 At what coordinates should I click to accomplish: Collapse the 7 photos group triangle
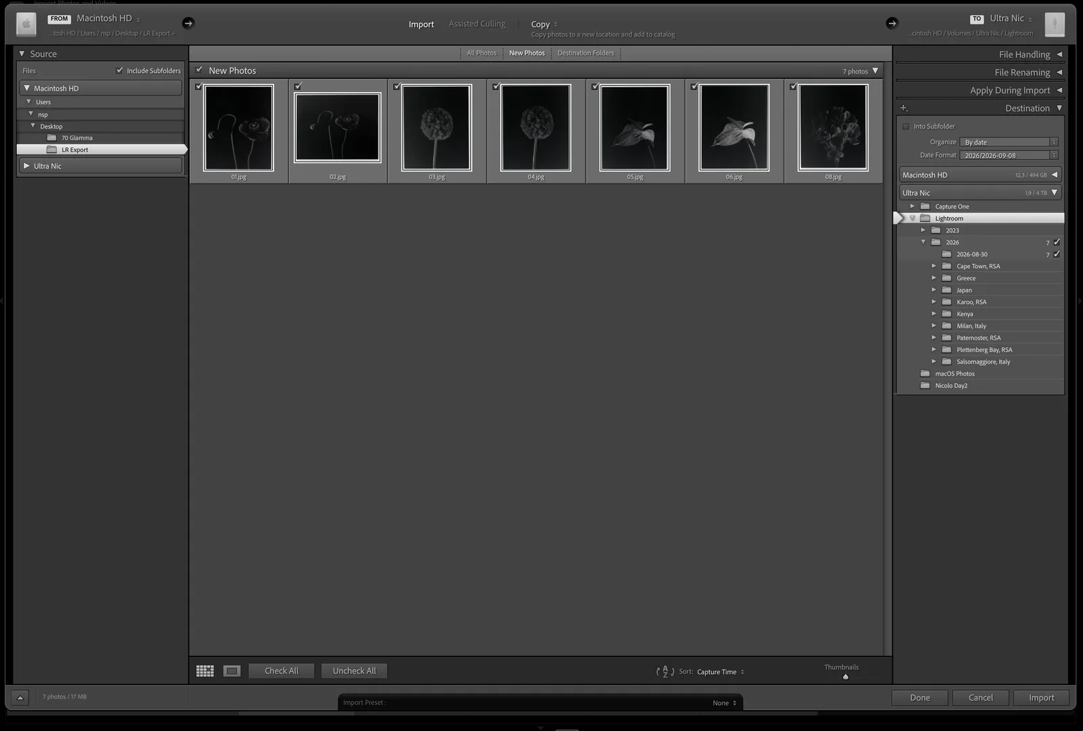tap(875, 70)
